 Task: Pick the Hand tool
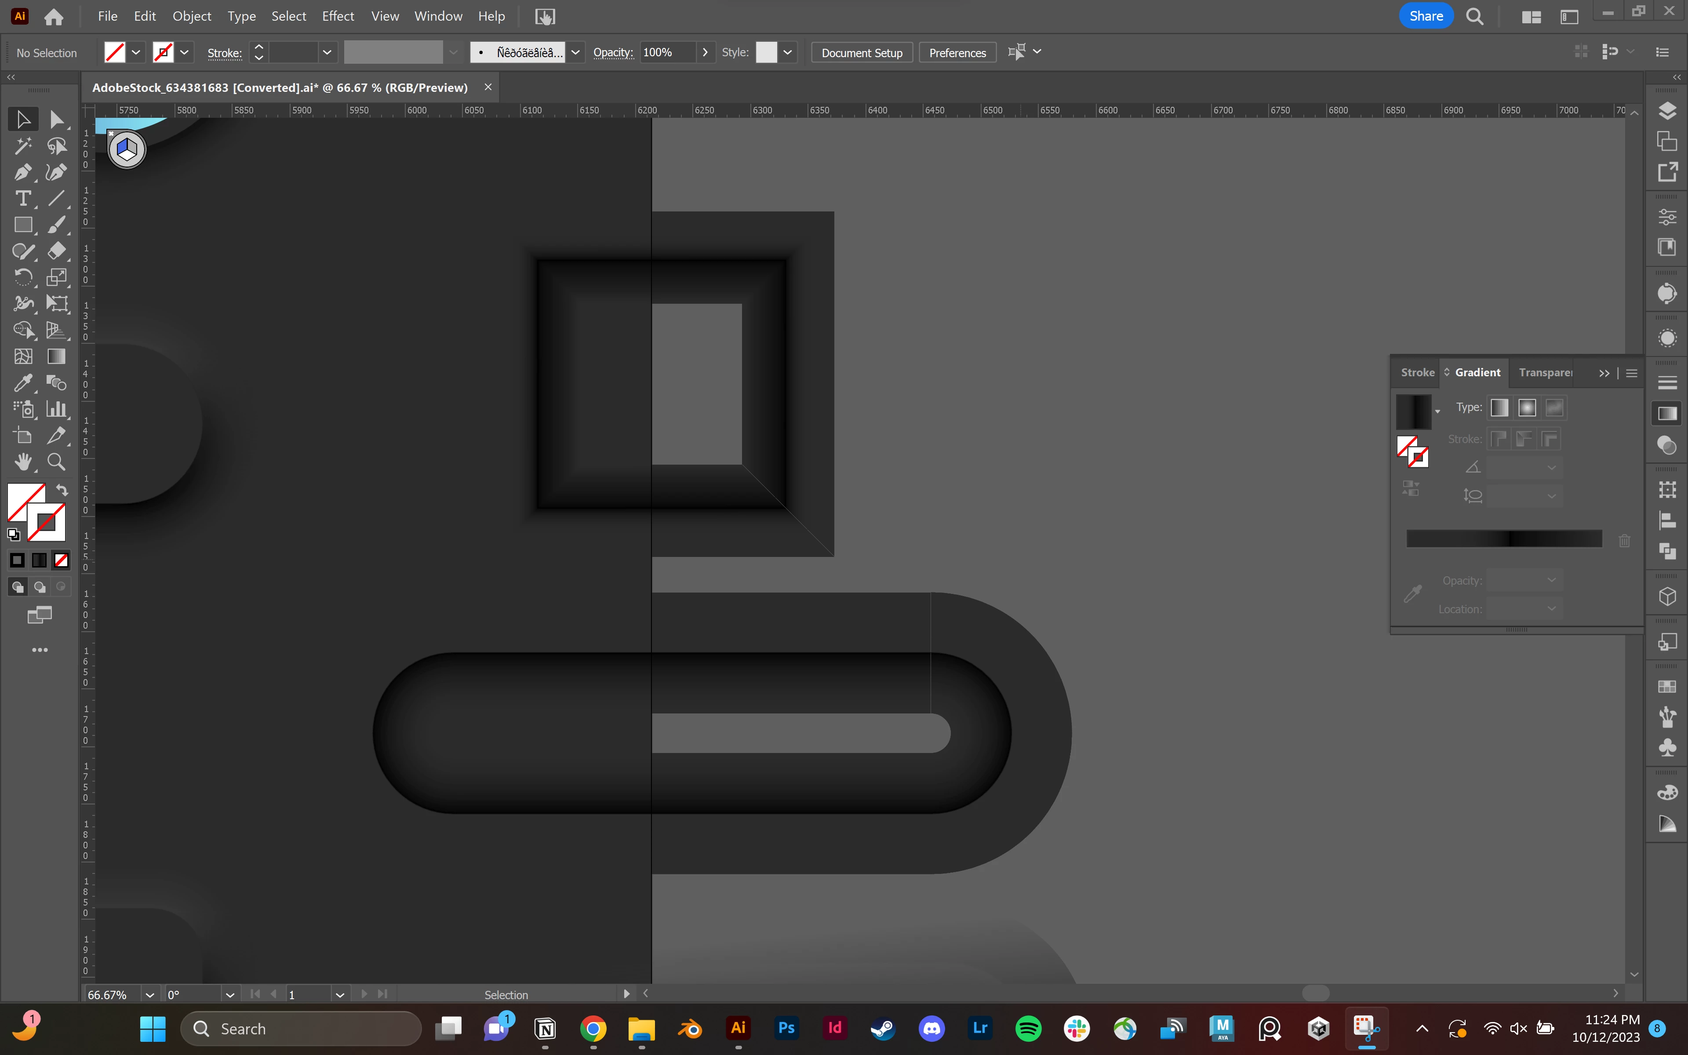click(22, 461)
